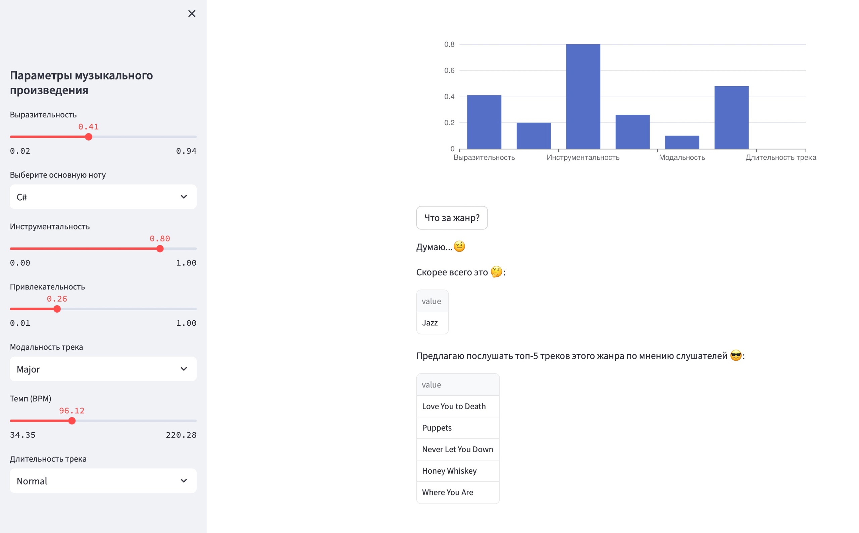The image size is (859, 533).
Task: Open the Длительность трека dropdown showing Normal
Action: (103, 480)
